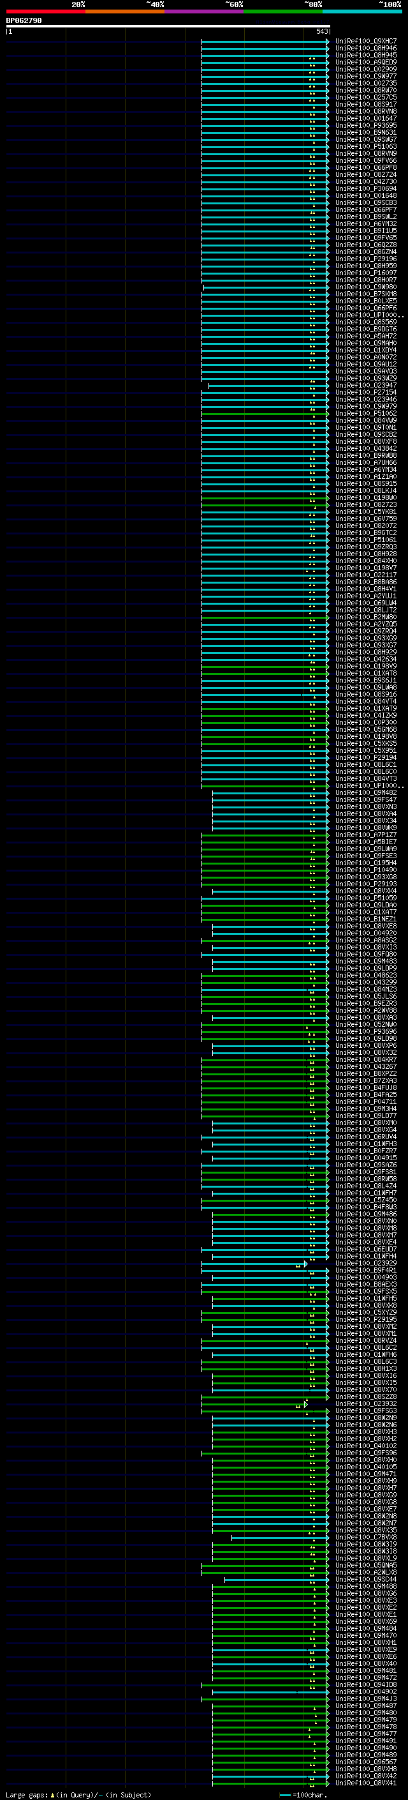Viewport: 408px width, 1800px height.
Task: Select the UniRef100_A8ASG2 entry
Action: (366, 941)
